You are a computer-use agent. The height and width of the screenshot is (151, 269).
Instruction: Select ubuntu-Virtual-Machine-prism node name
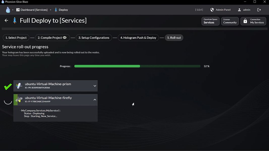click(48, 84)
